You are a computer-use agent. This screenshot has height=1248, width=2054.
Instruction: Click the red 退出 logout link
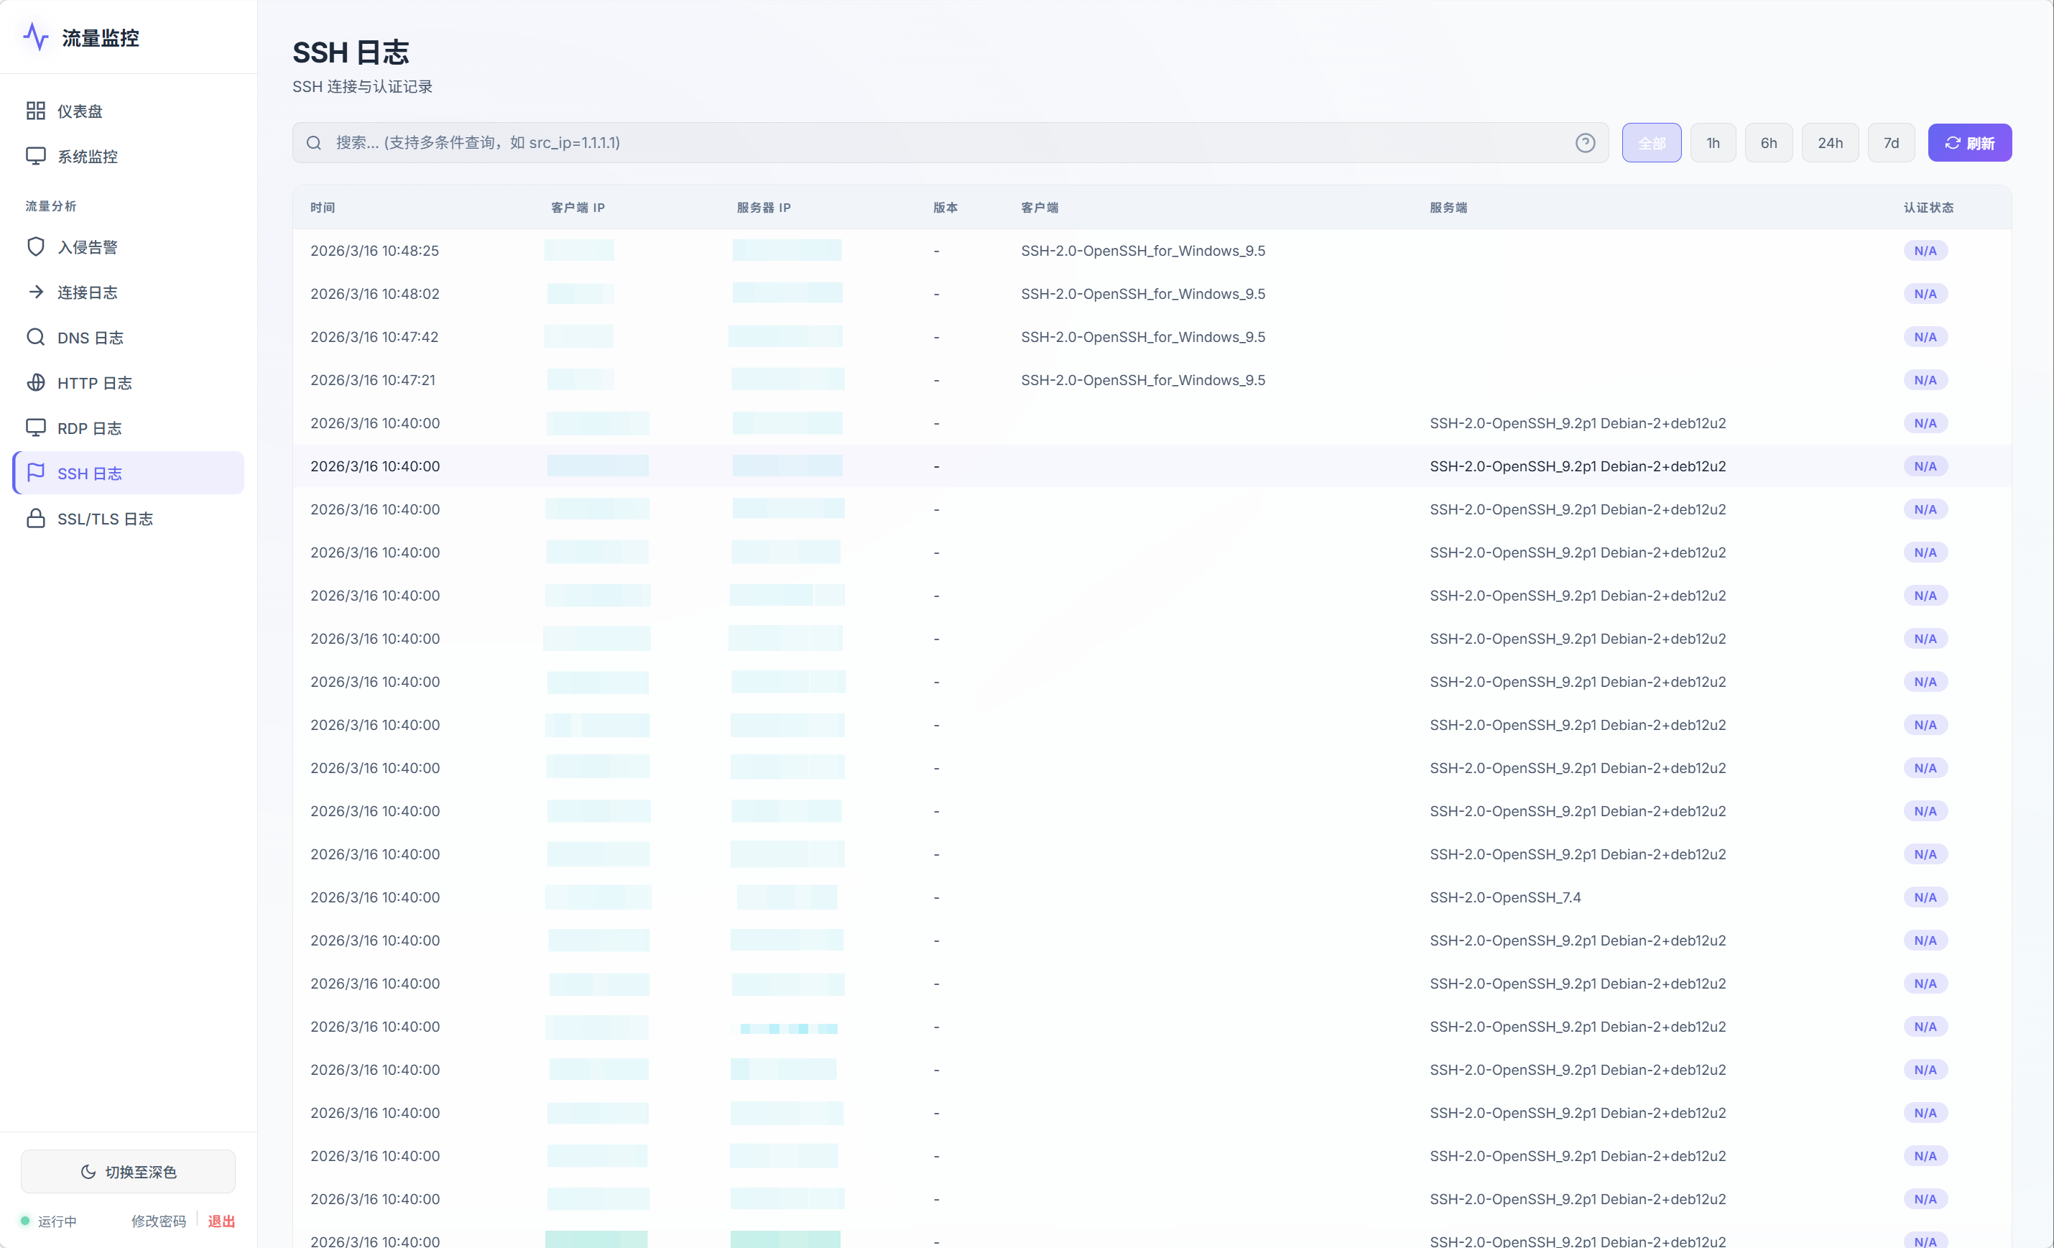pos(221,1221)
